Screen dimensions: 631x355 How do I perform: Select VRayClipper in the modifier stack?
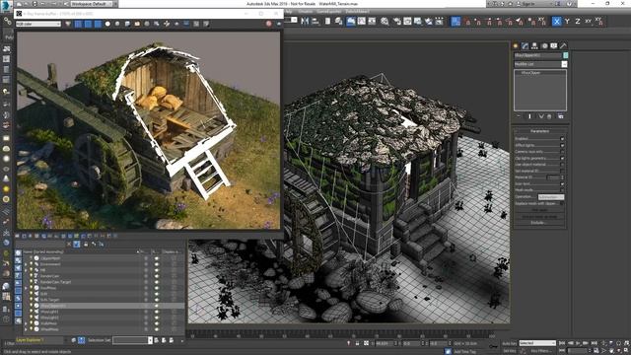point(530,73)
